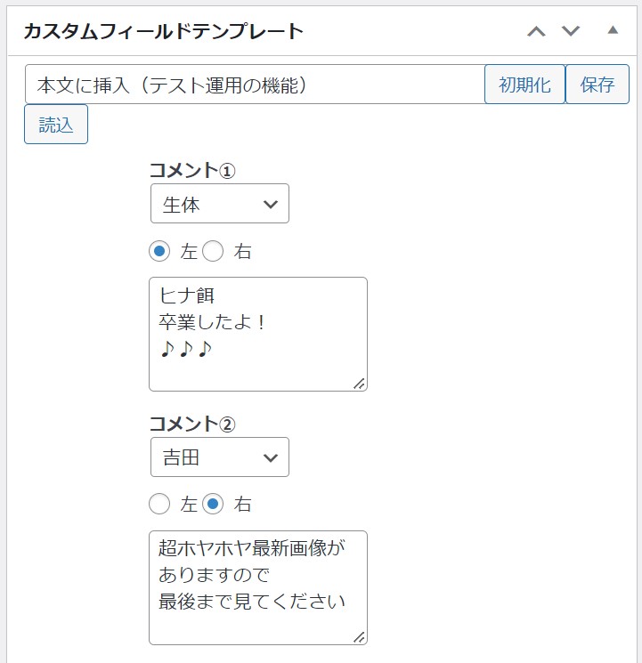
Task: Select 右 radio under コメント②
Action: 213,505
